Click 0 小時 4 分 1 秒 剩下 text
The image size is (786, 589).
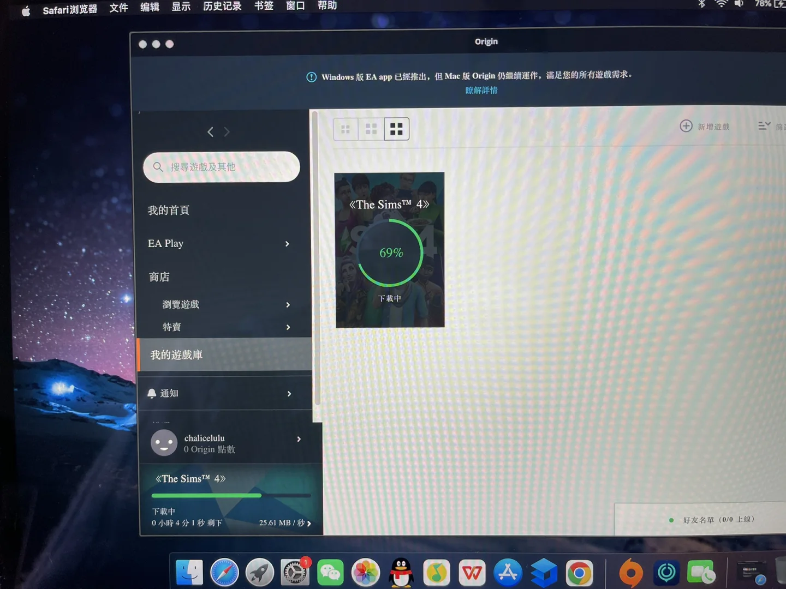click(x=187, y=523)
